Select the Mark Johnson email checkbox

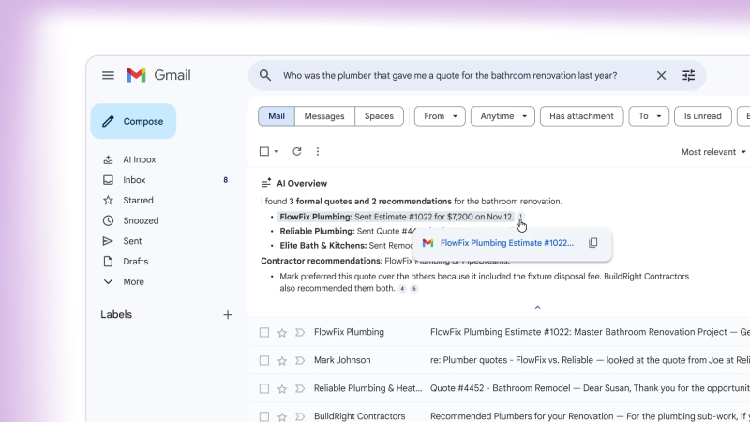tap(264, 360)
